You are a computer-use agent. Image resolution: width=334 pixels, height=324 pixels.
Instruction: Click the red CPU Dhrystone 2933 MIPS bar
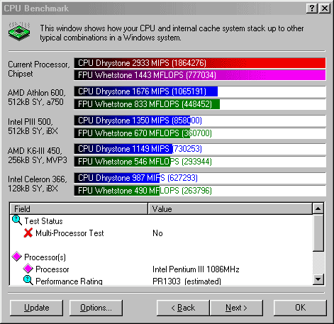[200, 63]
